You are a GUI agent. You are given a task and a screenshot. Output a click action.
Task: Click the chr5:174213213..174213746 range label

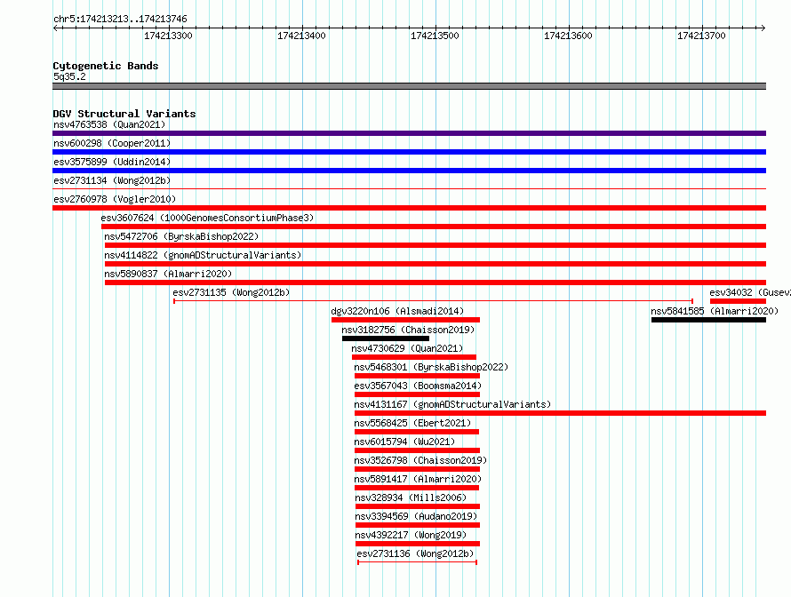[x=120, y=19]
